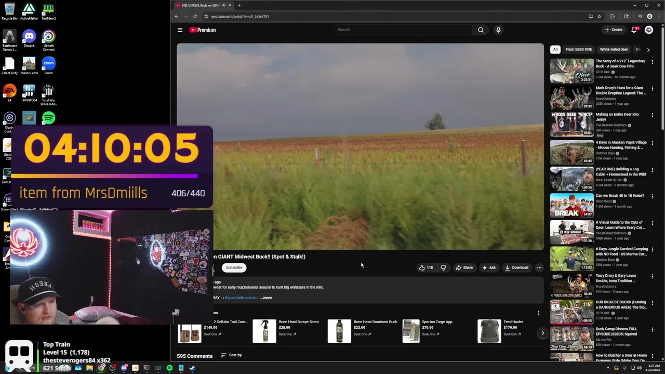Viewport: 665px width, 374px height.
Task: Open File Explorer in taskbar
Action: (89, 368)
